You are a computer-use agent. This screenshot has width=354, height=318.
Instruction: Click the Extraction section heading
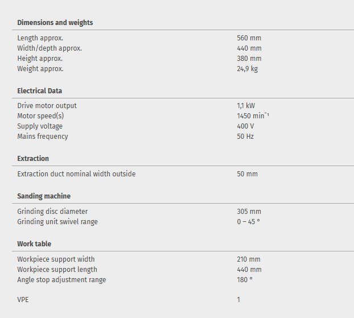click(x=33, y=159)
